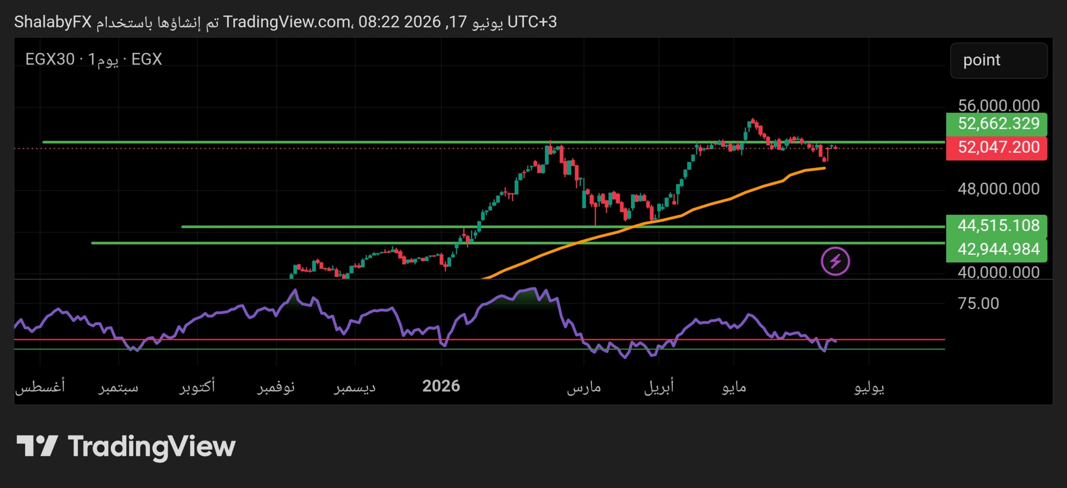
Task: Click the 52,662.329 green price label
Action: pyautogui.click(x=997, y=124)
